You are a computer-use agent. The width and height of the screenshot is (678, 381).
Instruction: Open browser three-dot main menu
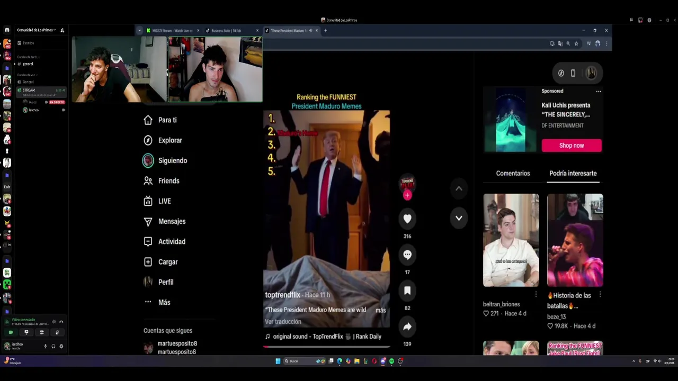606,43
